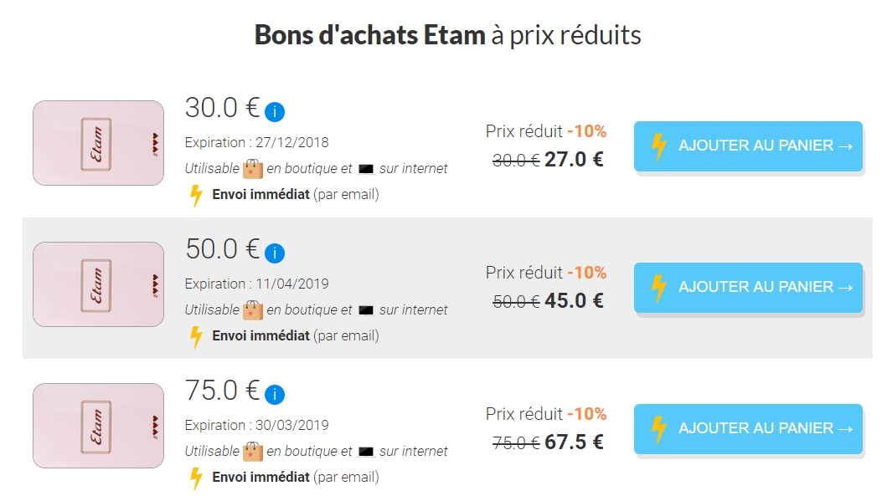Click lightning bolt next to 30 € Envoi immédiat
Viewport: 882px width, 496px height.
pyautogui.click(x=196, y=196)
